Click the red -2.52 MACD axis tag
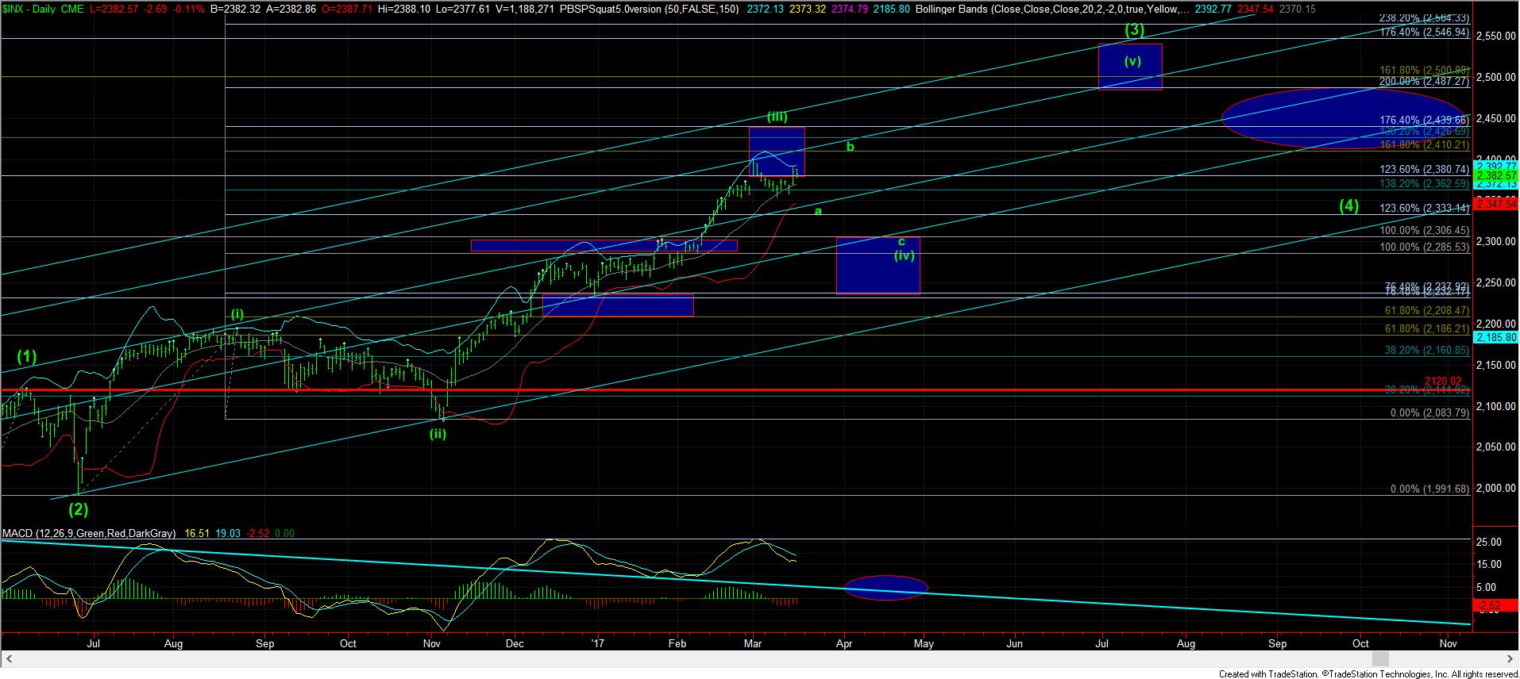 pos(1495,606)
